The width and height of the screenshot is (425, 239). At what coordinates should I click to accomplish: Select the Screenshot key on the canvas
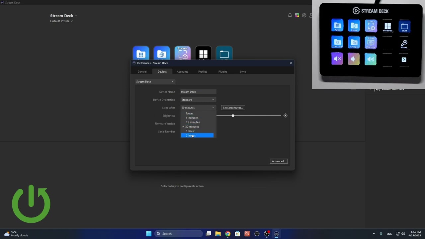click(183, 53)
